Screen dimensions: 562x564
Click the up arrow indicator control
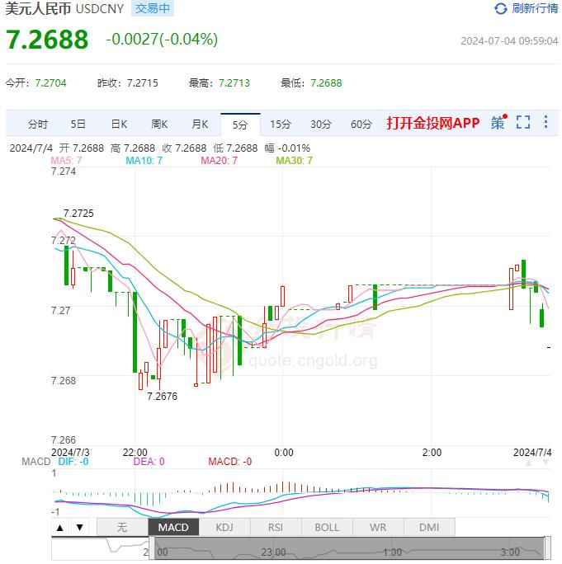(x=60, y=528)
